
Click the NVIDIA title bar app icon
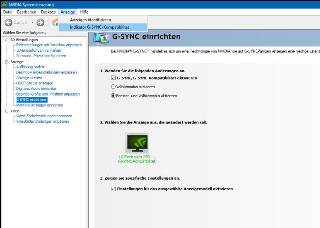(x=4, y=4)
